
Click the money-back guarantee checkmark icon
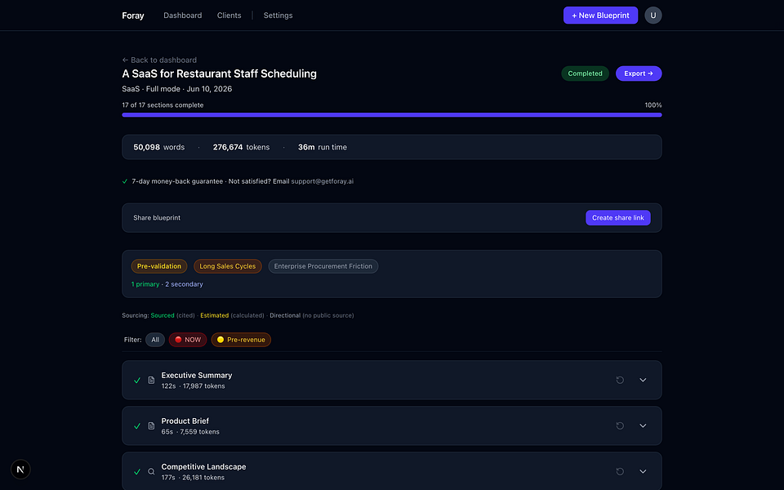tap(125, 181)
